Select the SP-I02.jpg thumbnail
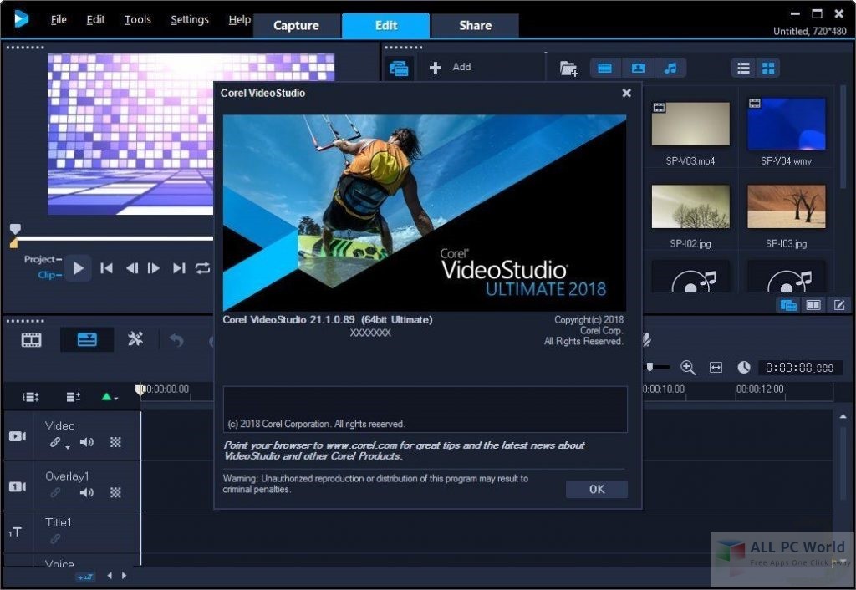Image resolution: width=856 pixels, height=590 pixels. pyautogui.click(x=690, y=206)
